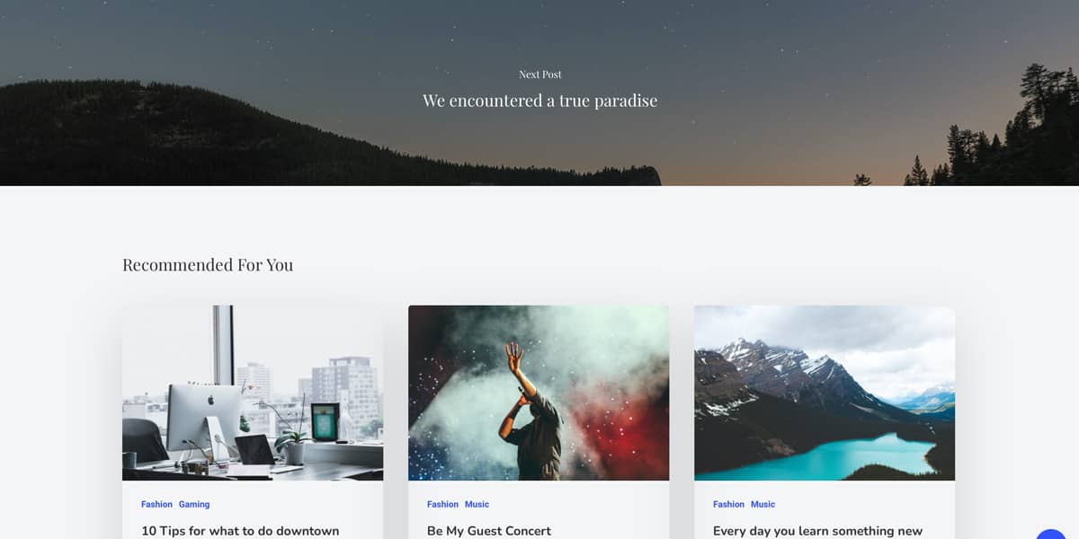The image size is (1079, 539).
Task: Select Music tag on the concert card
Action: (477, 504)
